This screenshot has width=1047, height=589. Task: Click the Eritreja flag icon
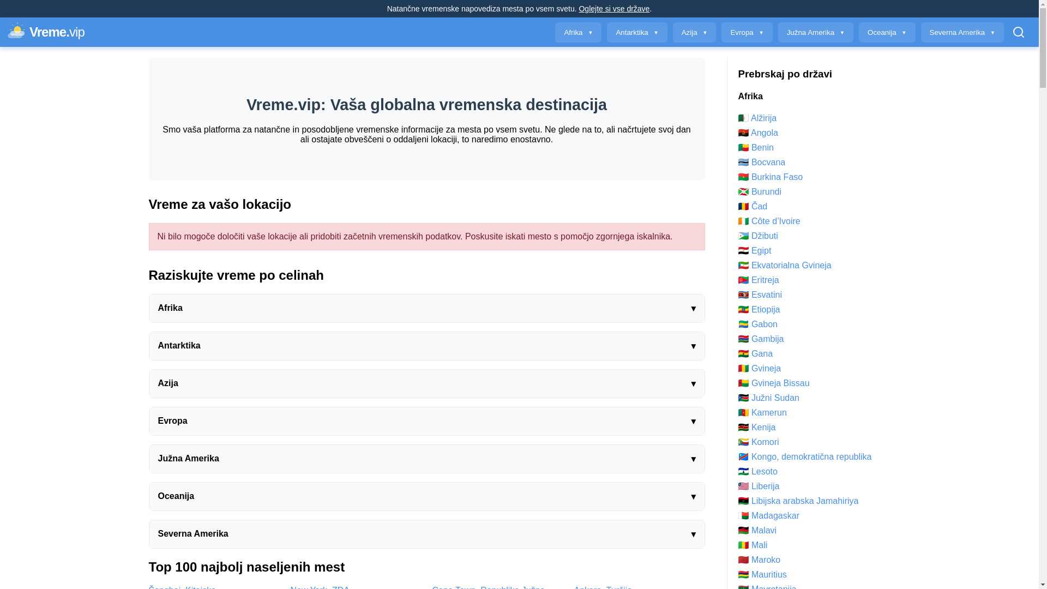tap(743, 280)
